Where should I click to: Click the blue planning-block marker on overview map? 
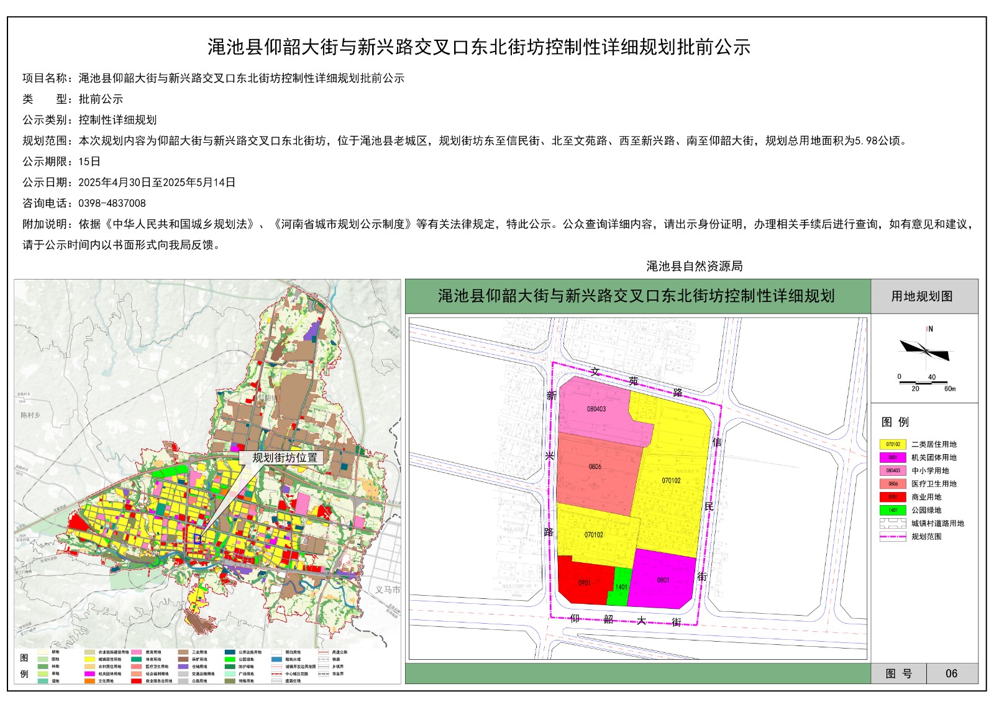pos(198,539)
